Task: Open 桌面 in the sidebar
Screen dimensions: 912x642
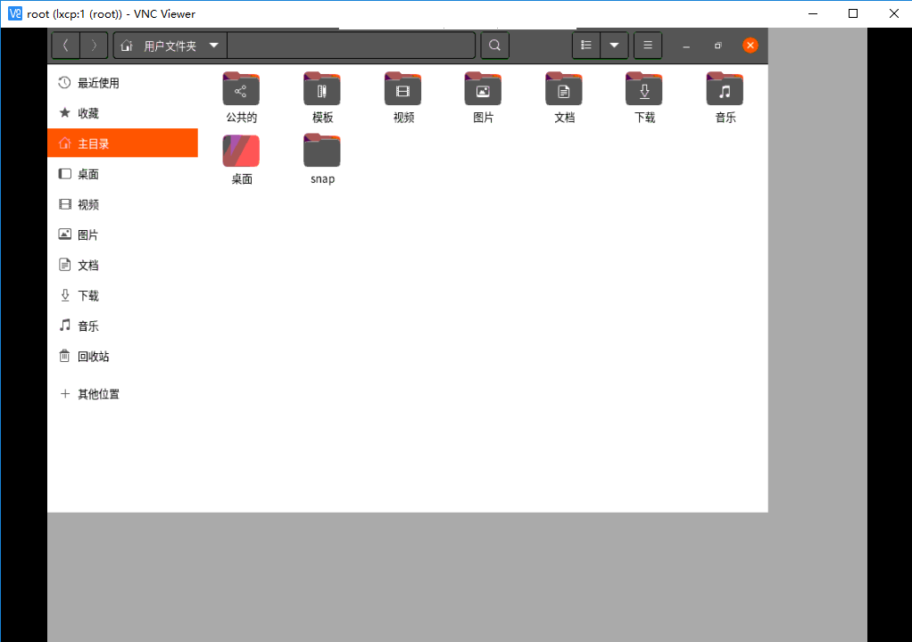Action: [123, 174]
